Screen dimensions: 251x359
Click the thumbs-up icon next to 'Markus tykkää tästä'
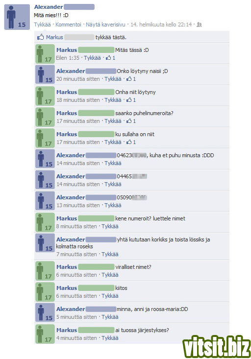[x=41, y=37]
